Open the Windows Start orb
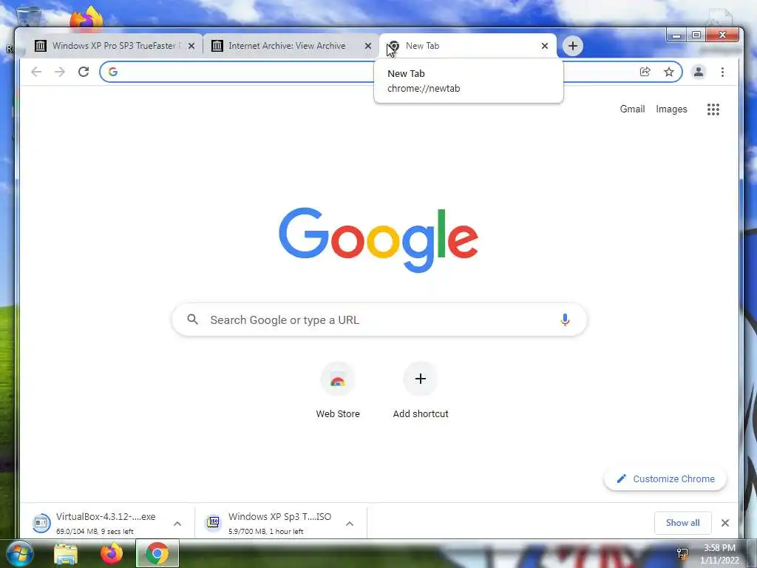 point(20,553)
